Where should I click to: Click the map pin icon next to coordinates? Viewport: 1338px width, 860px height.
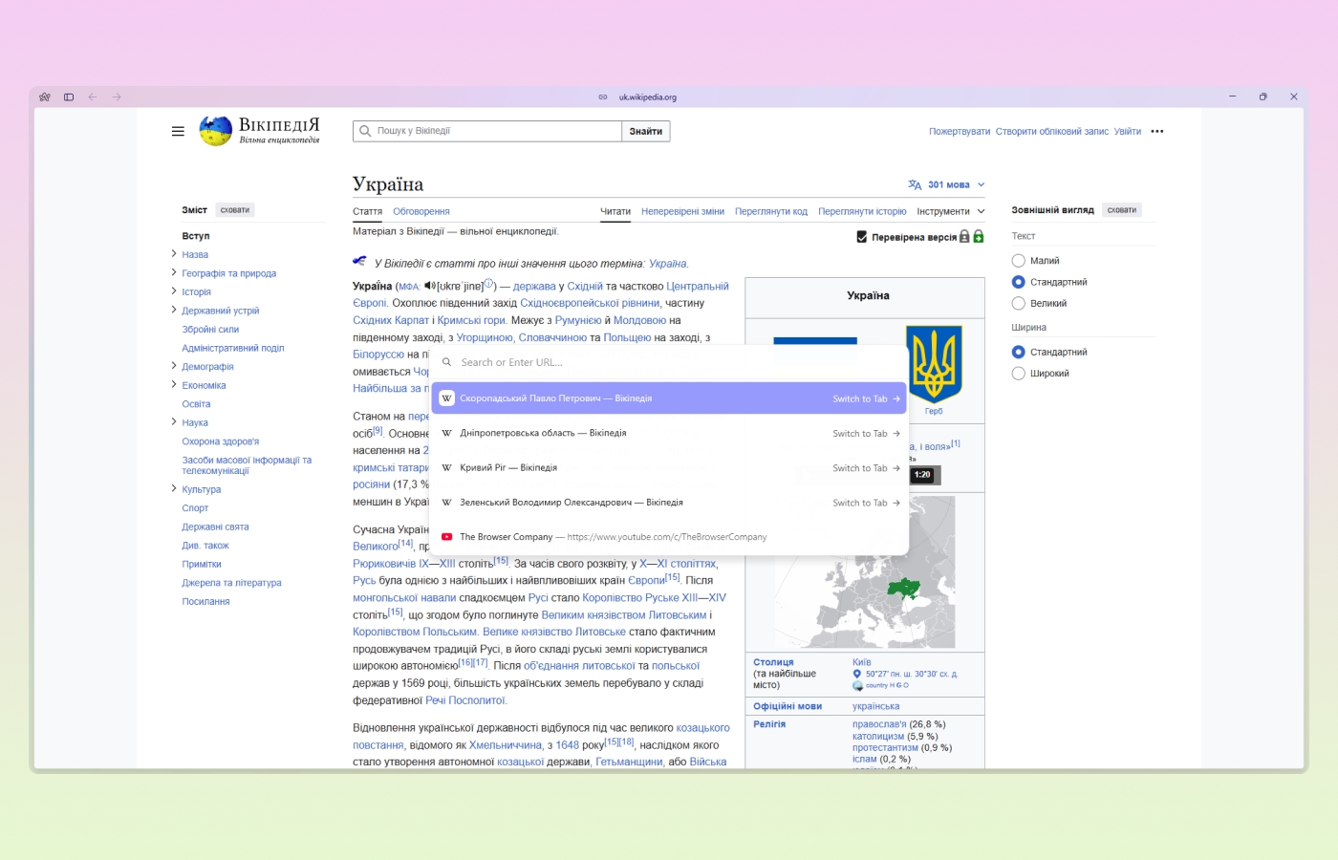pos(857,674)
